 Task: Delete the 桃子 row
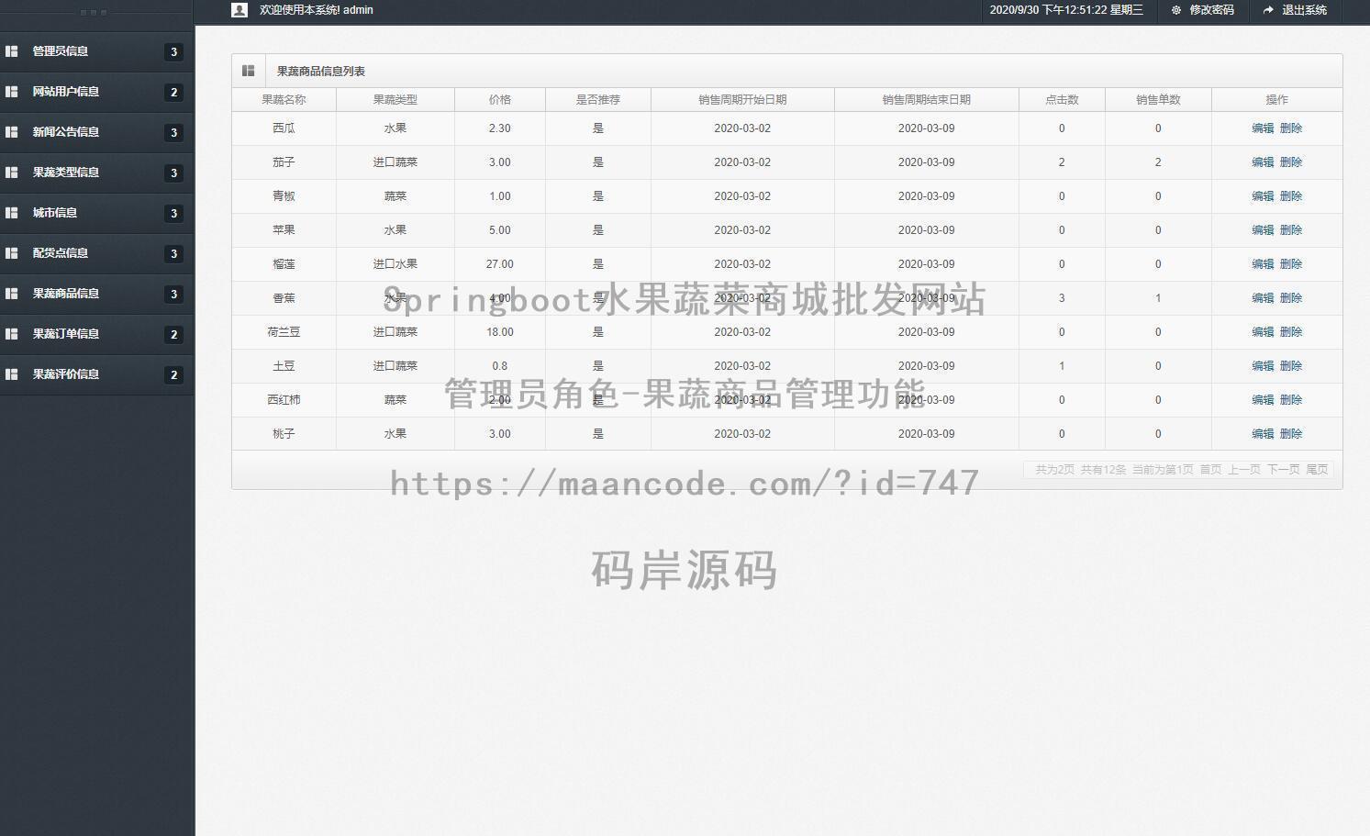tap(1291, 434)
